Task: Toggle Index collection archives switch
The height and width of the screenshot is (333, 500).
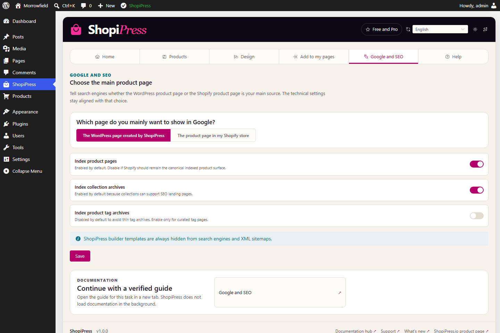Action: click(476, 190)
